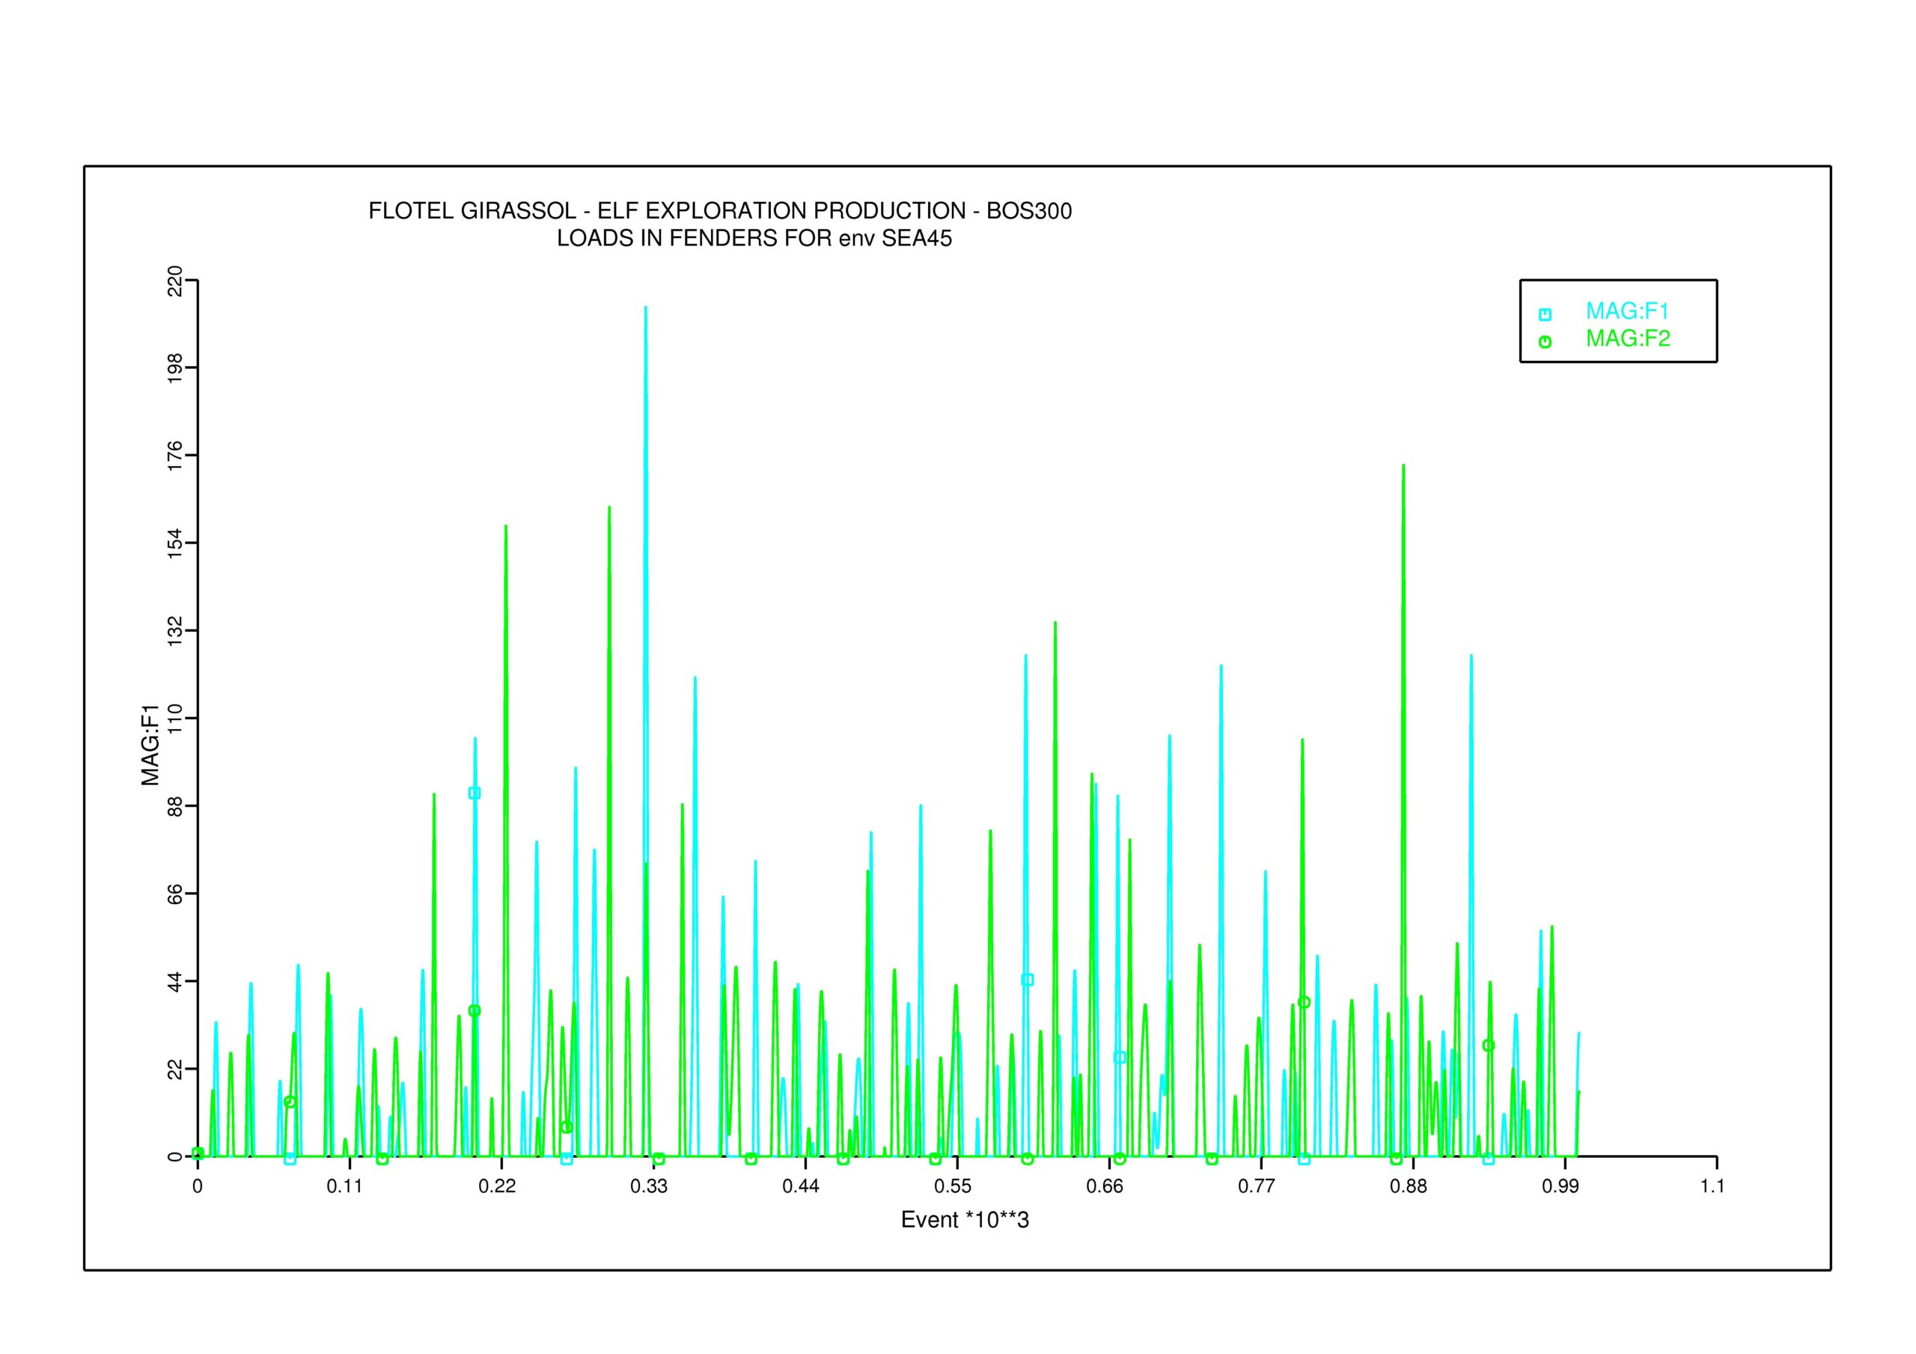Click the Event *10**3 axis label
This screenshot has width=1916, height=1354.
(965, 1219)
